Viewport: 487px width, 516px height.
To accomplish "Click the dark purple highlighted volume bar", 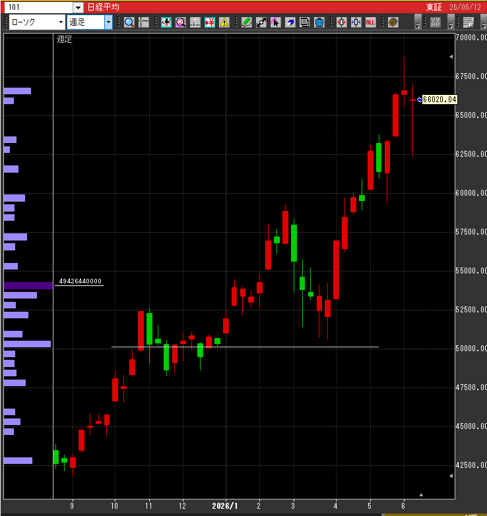I will [28, 285].
